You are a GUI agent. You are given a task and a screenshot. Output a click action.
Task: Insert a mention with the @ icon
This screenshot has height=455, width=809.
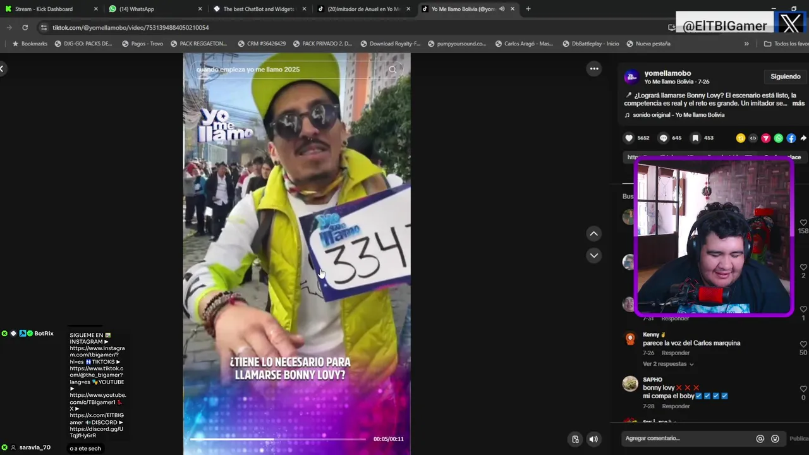[x=760, y=439]
